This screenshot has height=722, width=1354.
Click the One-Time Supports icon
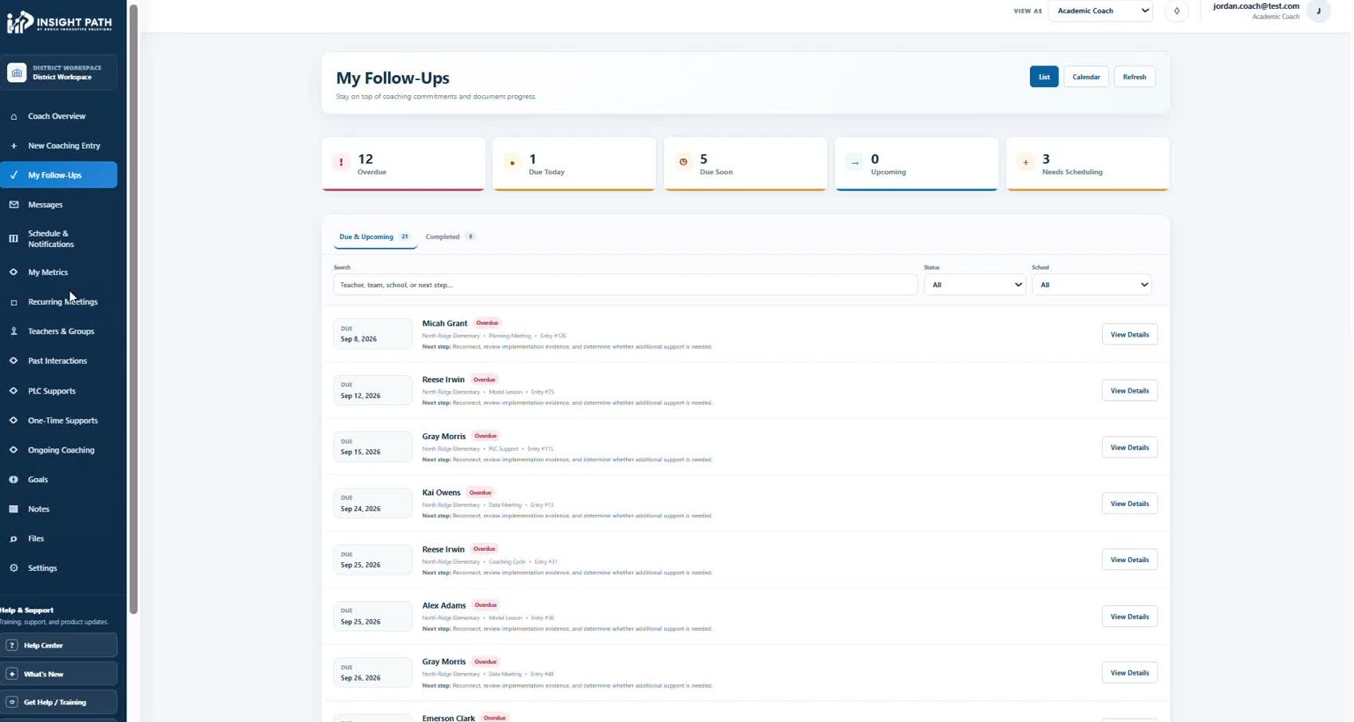click(14, 421)
